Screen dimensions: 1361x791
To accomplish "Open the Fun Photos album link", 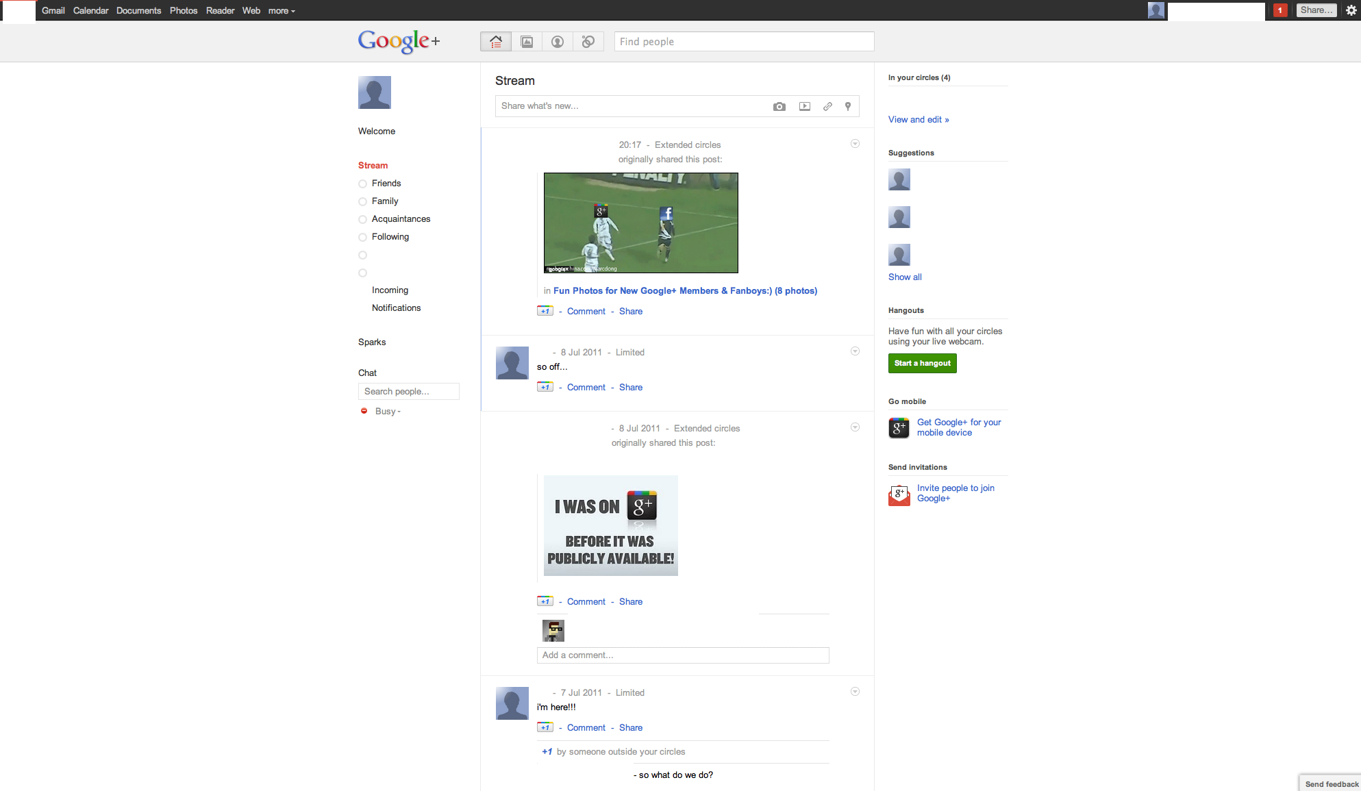I will pyautogui.click(x=685, y=291).
